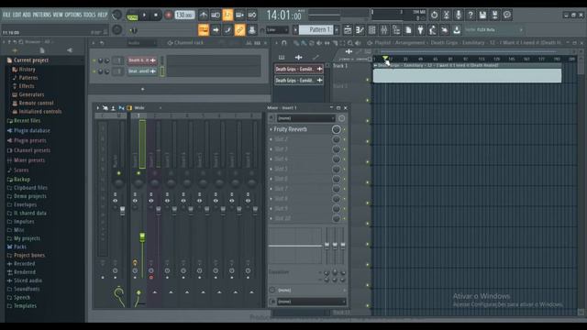This screenshot has width=587, height=330.
Task: Open the VIEW menu
Action: (58, 15)
